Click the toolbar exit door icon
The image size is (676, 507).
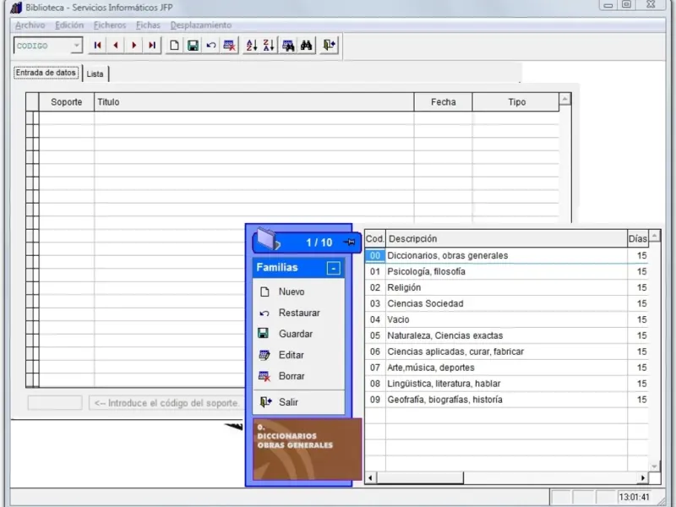[329, 46]
